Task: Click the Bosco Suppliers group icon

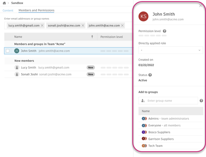Action: [x=144, y=132]
